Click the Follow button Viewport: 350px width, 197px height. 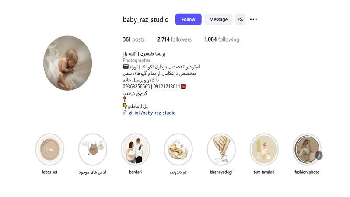click(x=188, y=19)
